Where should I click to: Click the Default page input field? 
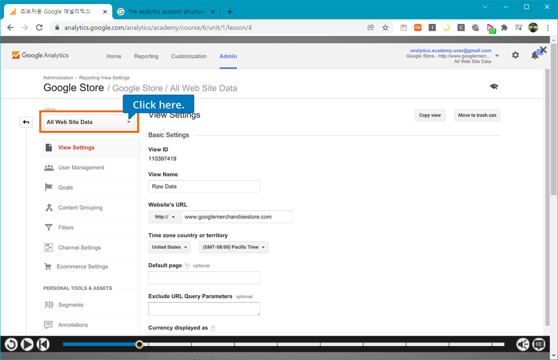(x=204, y=278)
